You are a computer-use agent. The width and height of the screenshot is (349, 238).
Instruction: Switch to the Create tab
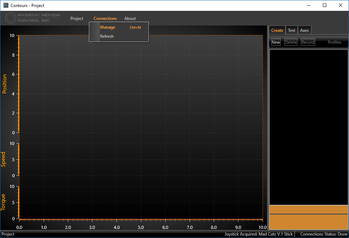[x=277, y=30]
